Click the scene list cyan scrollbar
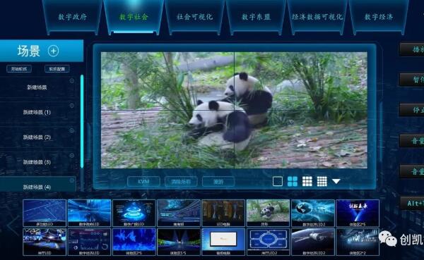Image resolution: width=424 pixels, height=260 pixels. point(82,121)
